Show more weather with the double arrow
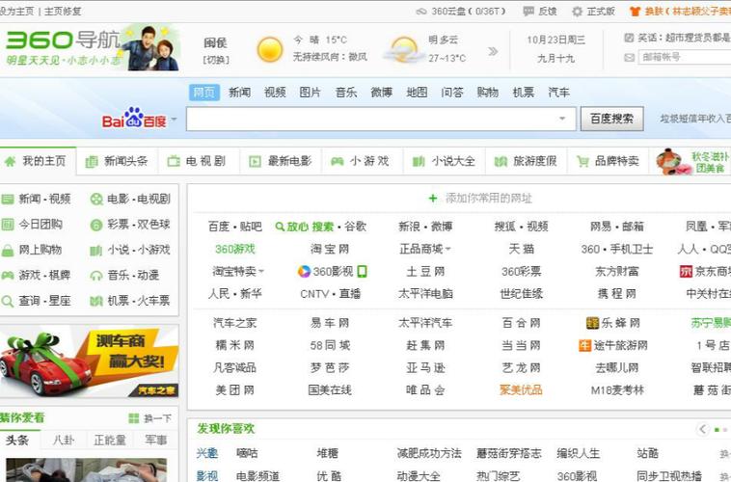Image resolution: width=731 pixels, height=482 pixels. pyautogui.click(x=493, y=51)
